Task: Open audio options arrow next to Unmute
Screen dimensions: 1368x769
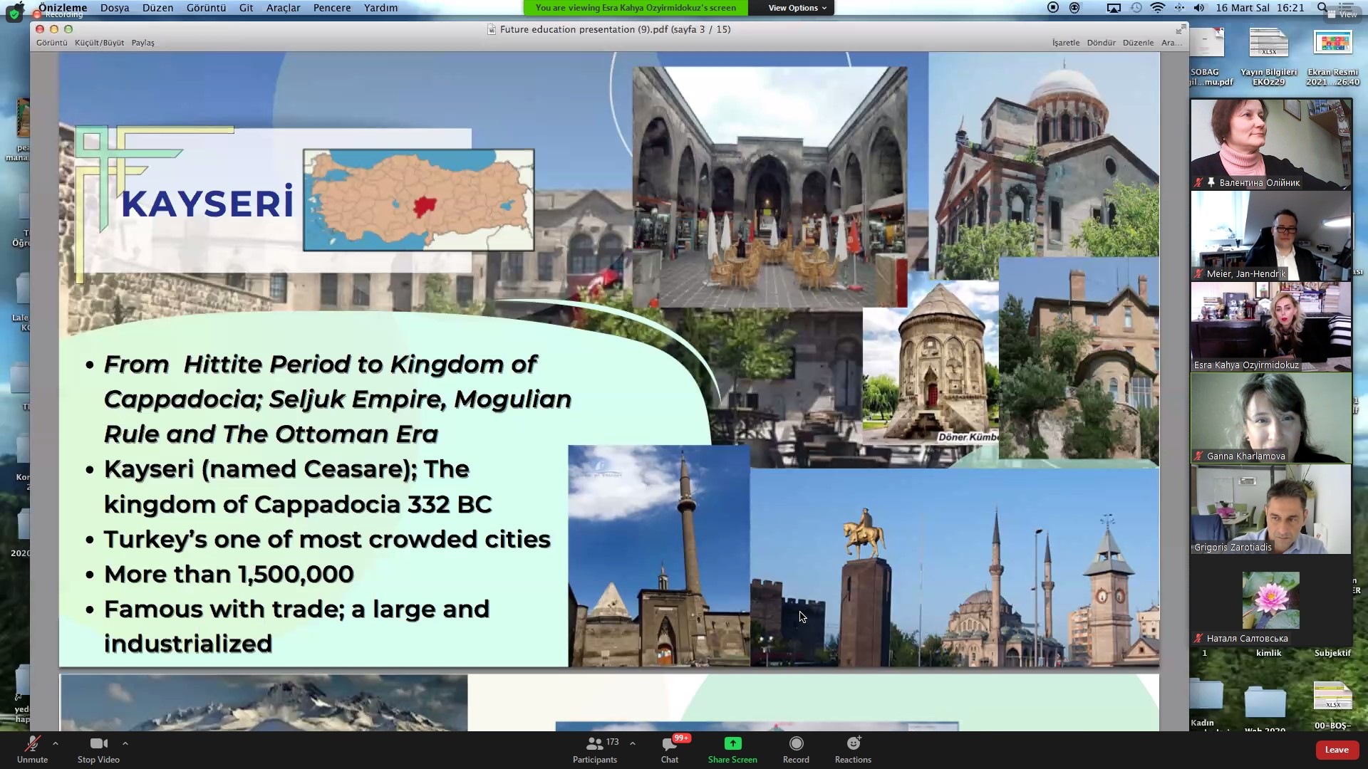Action: pos(56,743)
